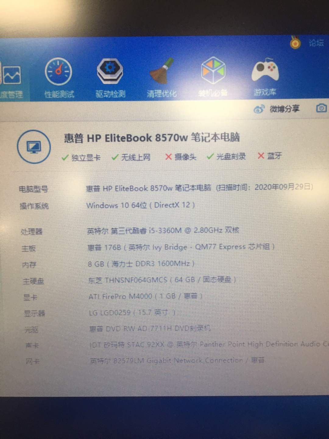Select the Windows 10 64位 DirectX 12 value

click(x=140, y=205)
